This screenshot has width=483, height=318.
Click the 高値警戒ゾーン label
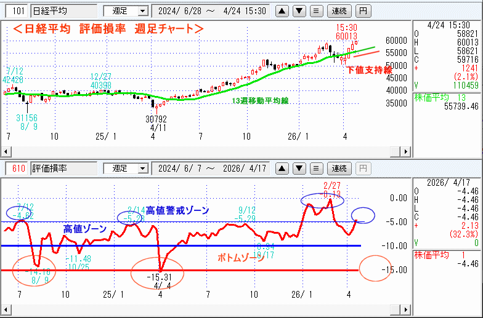coord(177,210)
